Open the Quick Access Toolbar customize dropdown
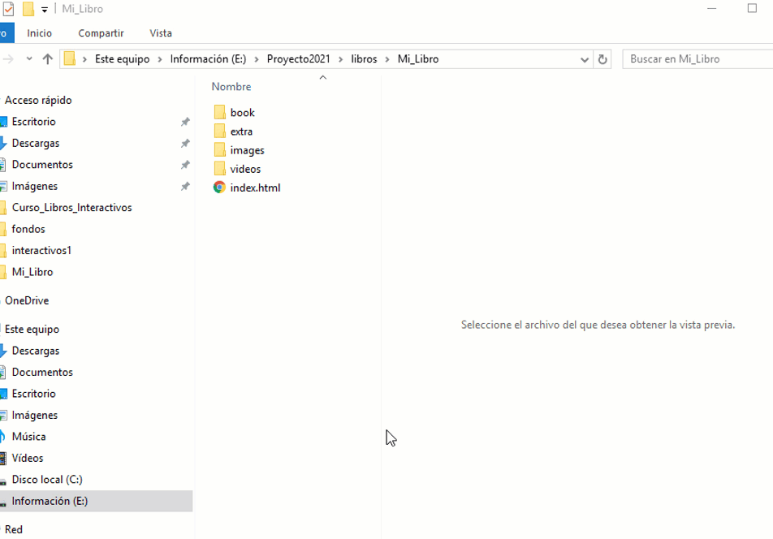The height and width of the screenshot is (539, 773). [x=45, y=10]
